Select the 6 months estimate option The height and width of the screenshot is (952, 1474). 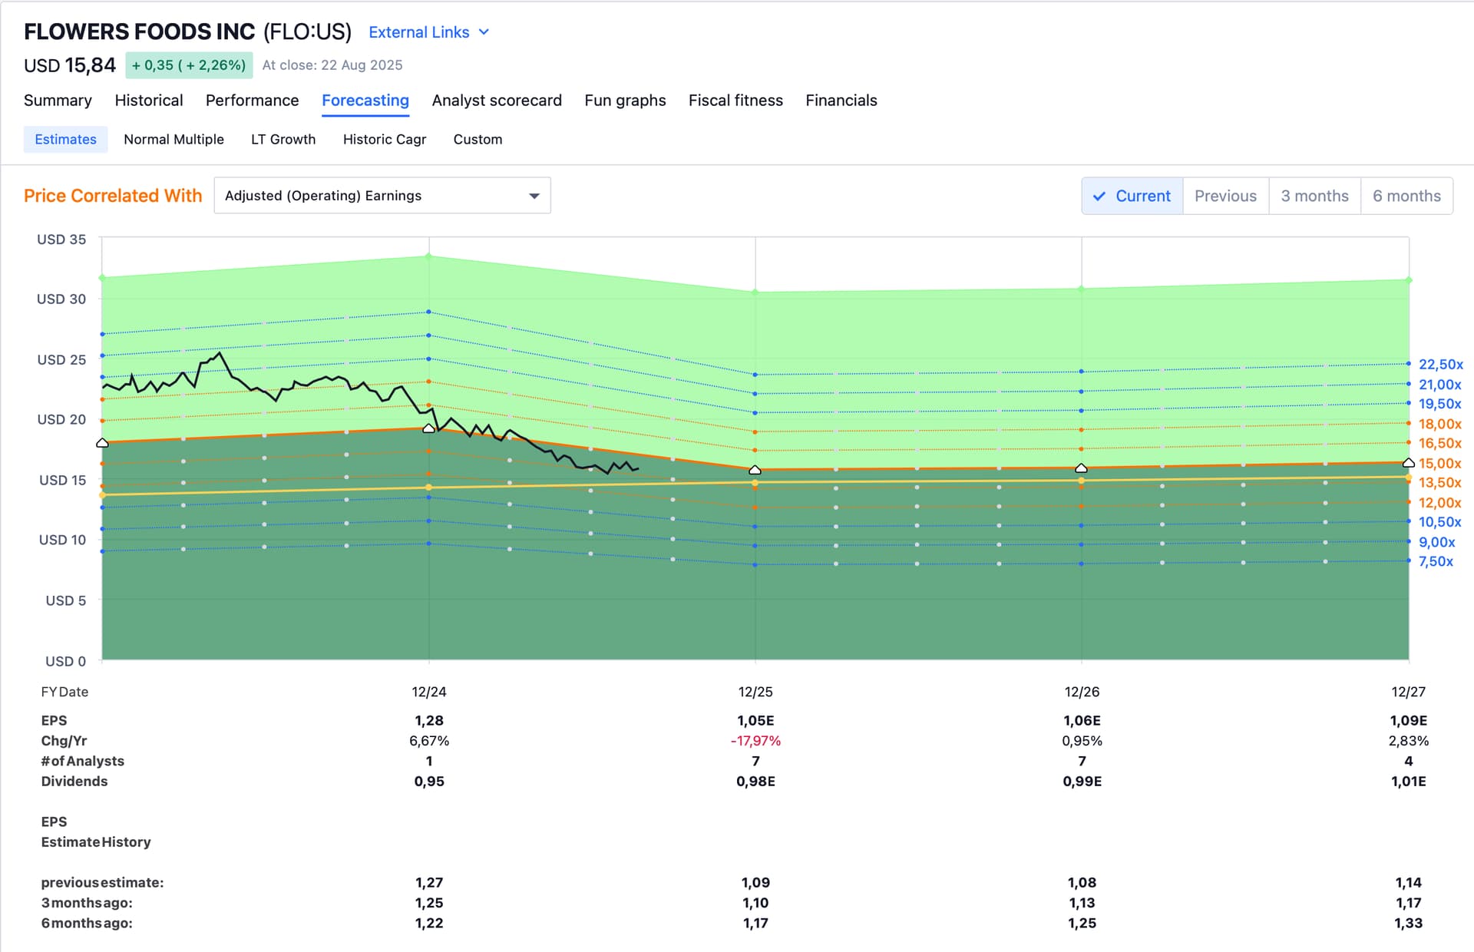[x=1406, y=197]
